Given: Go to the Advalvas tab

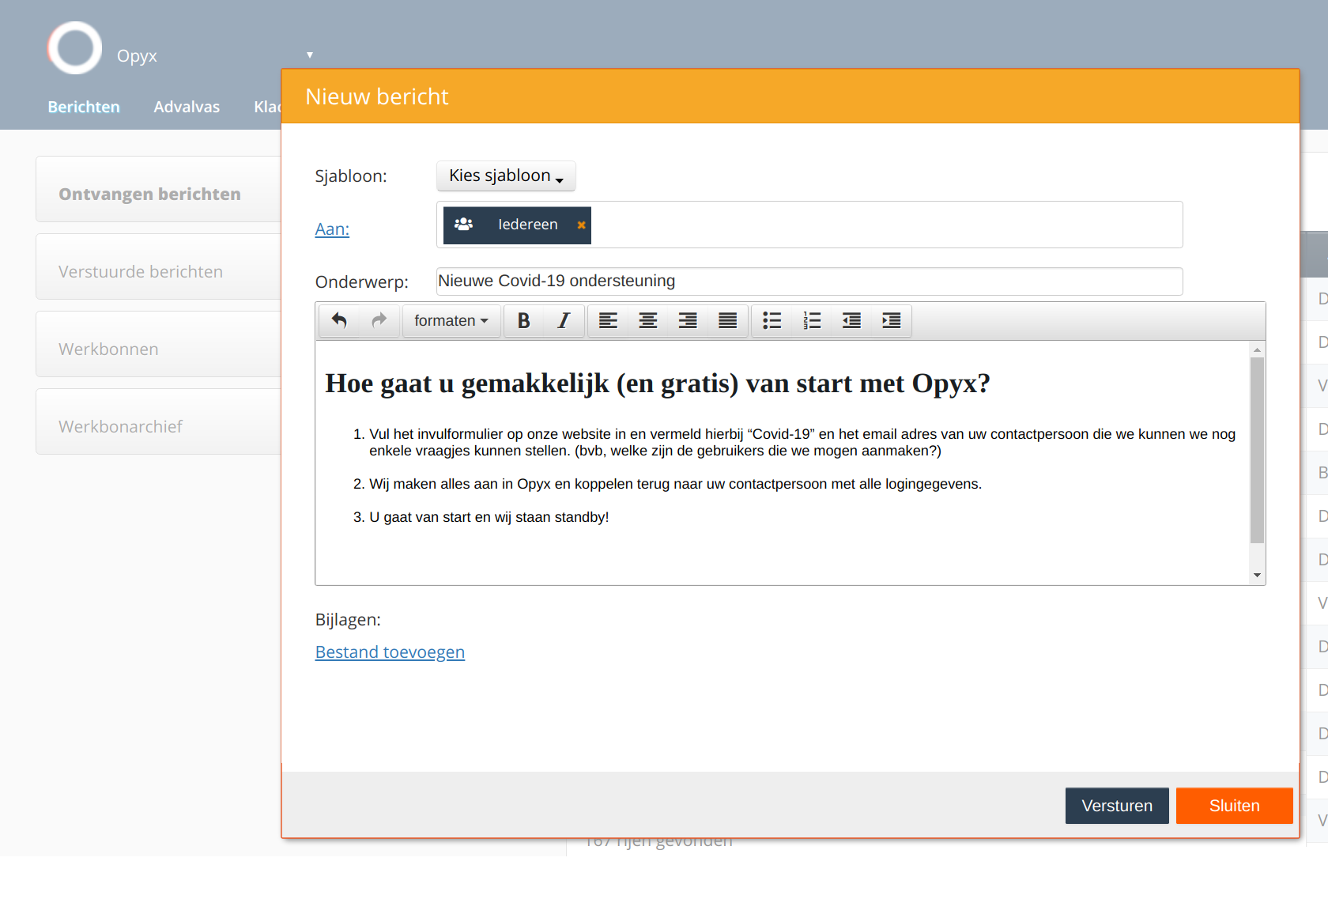Looking at the screenshot, I should click(x=187, y=107).
